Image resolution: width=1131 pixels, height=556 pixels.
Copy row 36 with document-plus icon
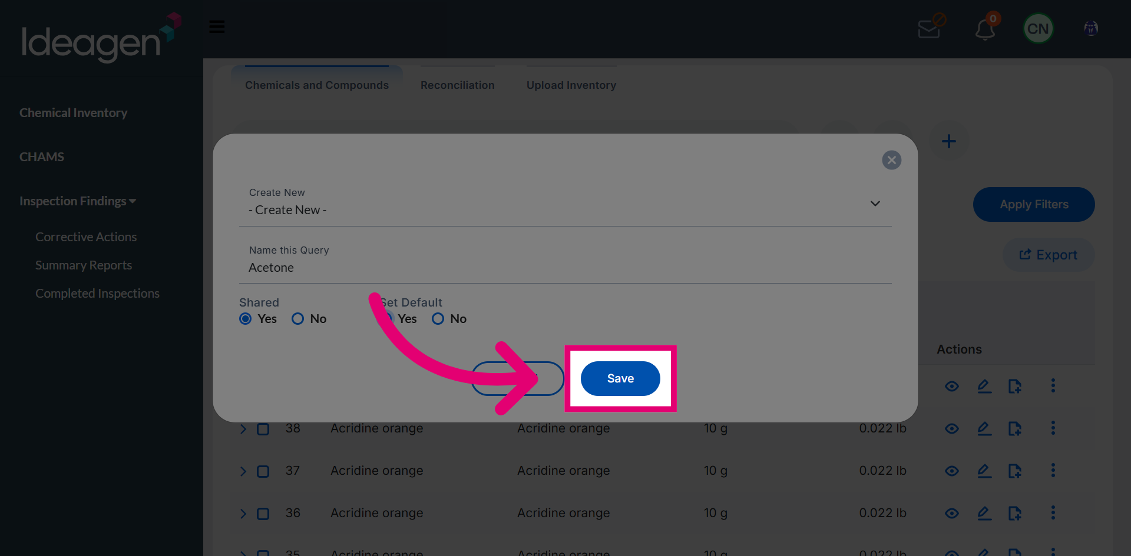click(1014, 514)
